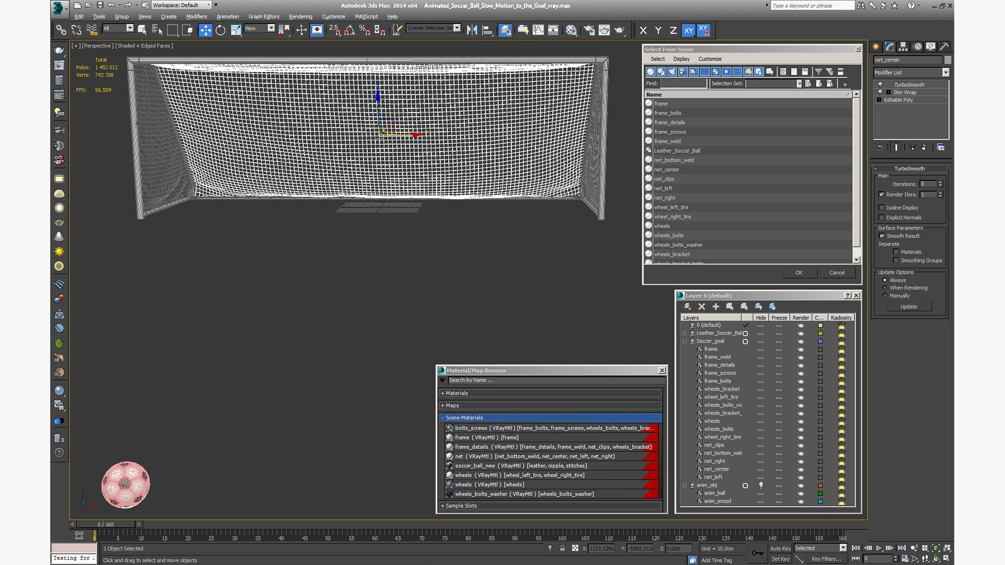Viewport: 1005px width, 565px height.
Task: Open the Key Filters dialog
Action: (826, 559)
